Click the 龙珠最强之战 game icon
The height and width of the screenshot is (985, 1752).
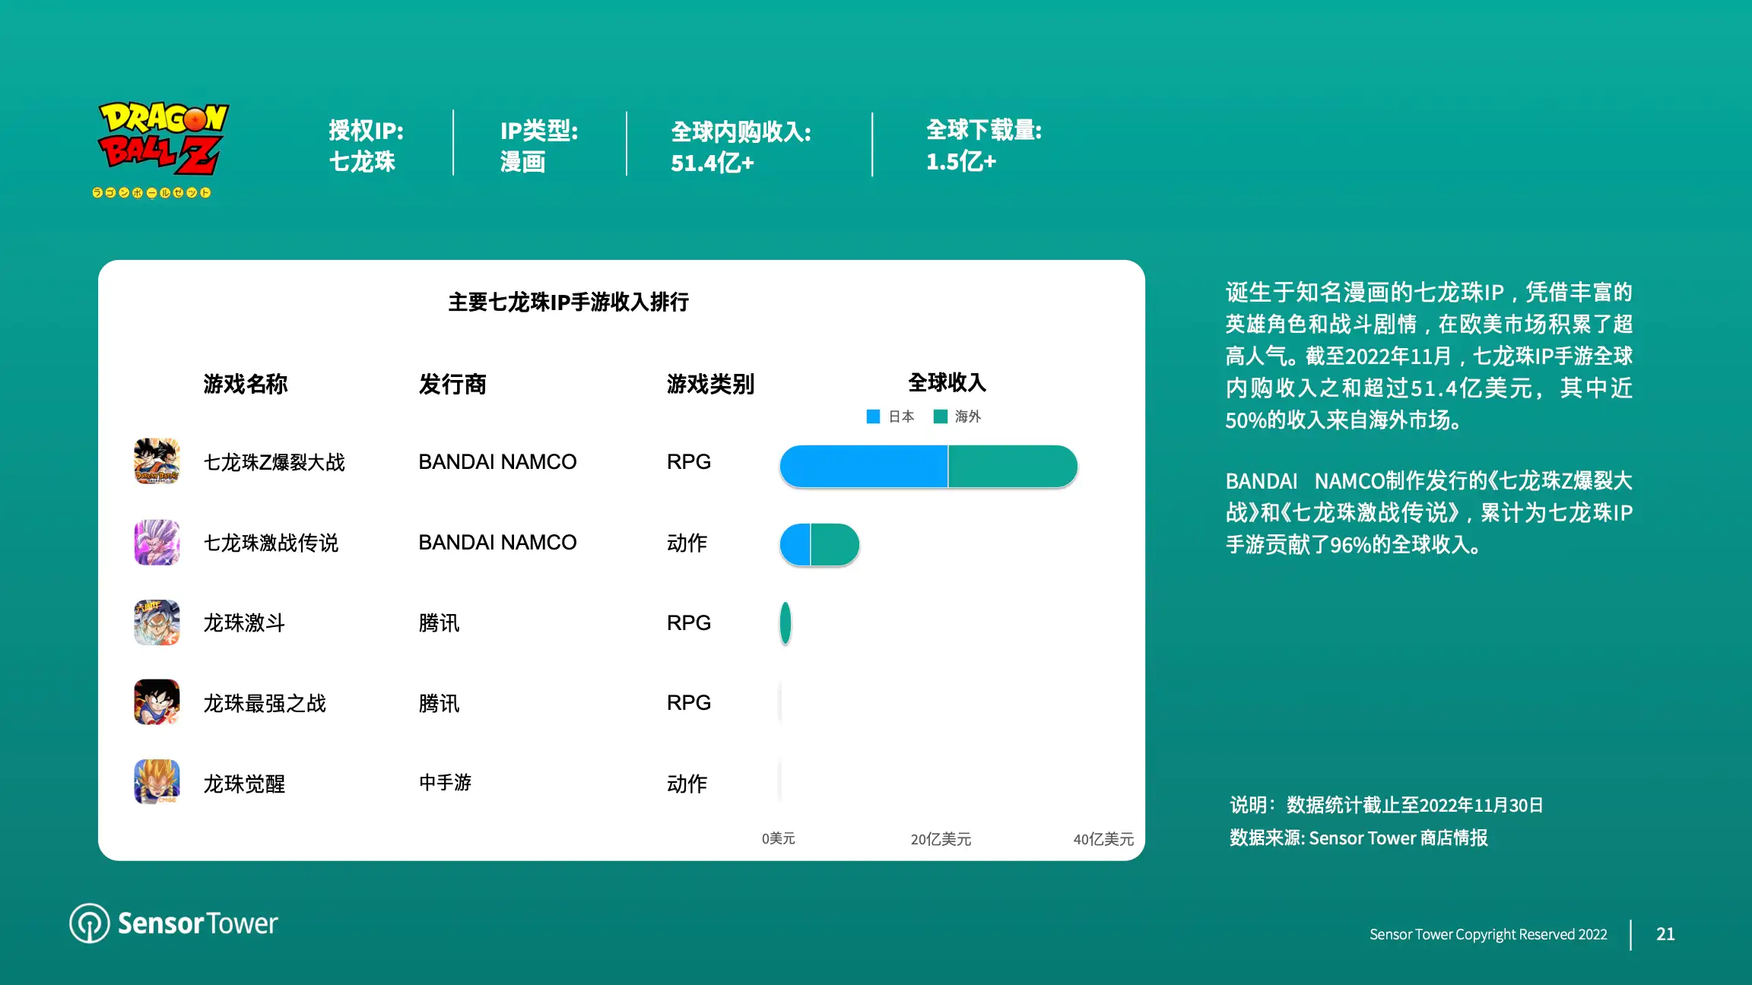point(157,702)
